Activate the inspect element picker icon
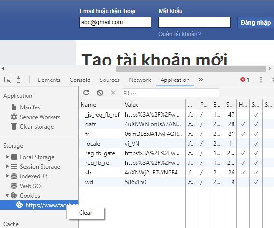The height and width of the screenshot is (228, 274). [8, 80]
